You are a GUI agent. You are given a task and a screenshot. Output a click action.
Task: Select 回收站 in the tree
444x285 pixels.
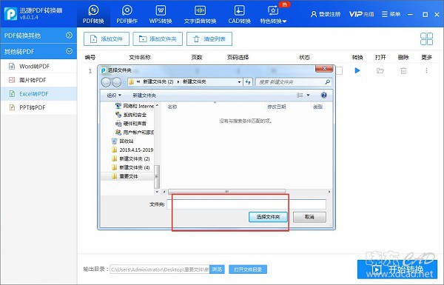click(123, 141)
